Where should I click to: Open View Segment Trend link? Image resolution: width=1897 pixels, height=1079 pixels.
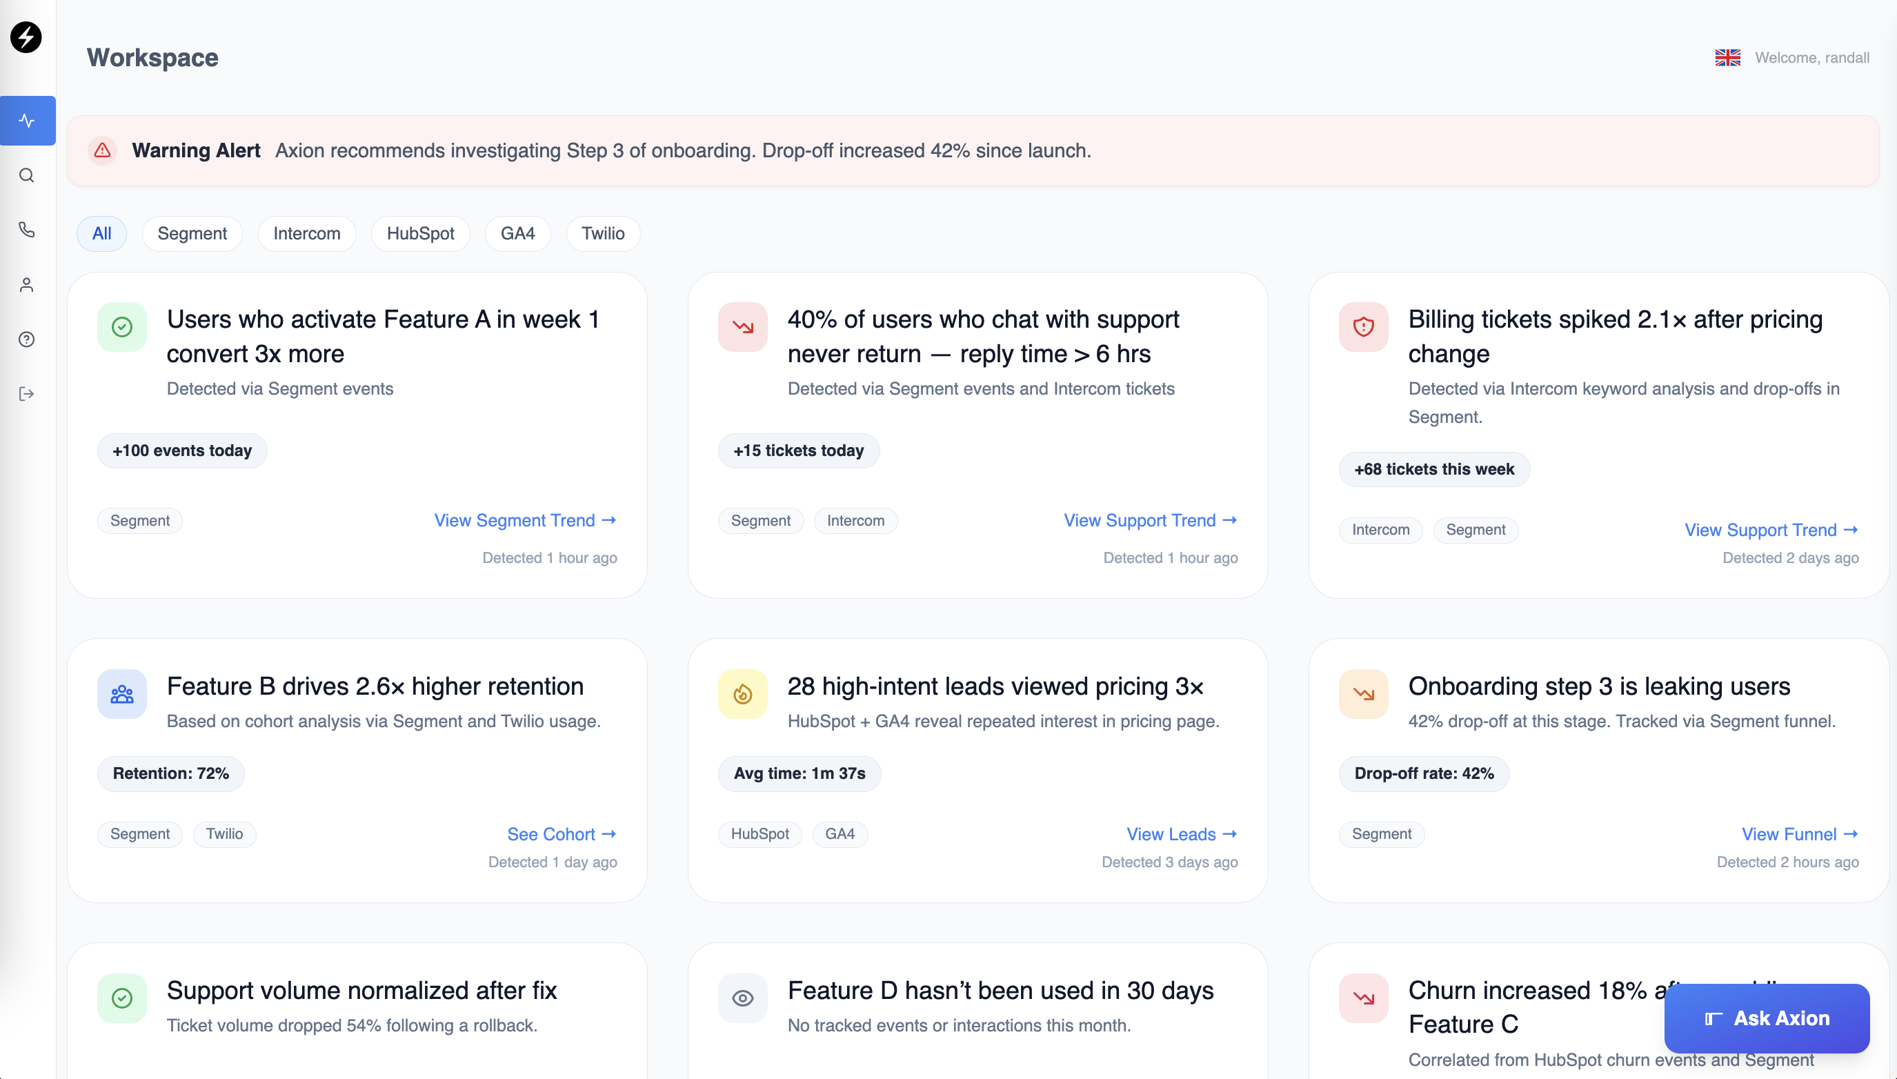coord(526,520)
